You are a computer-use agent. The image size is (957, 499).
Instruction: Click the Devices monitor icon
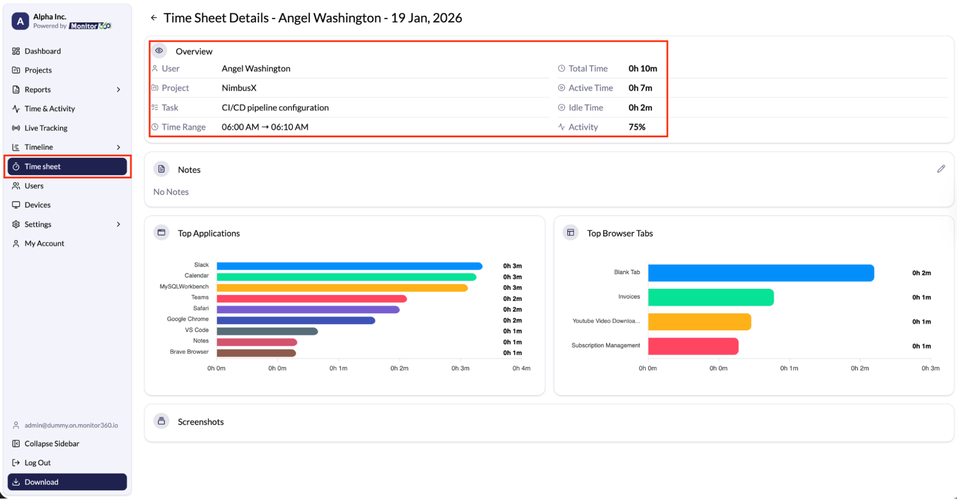16,205
